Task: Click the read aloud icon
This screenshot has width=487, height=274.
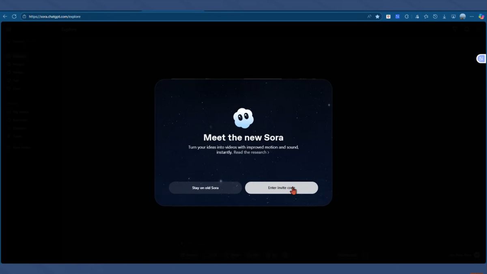Action: 369,17
